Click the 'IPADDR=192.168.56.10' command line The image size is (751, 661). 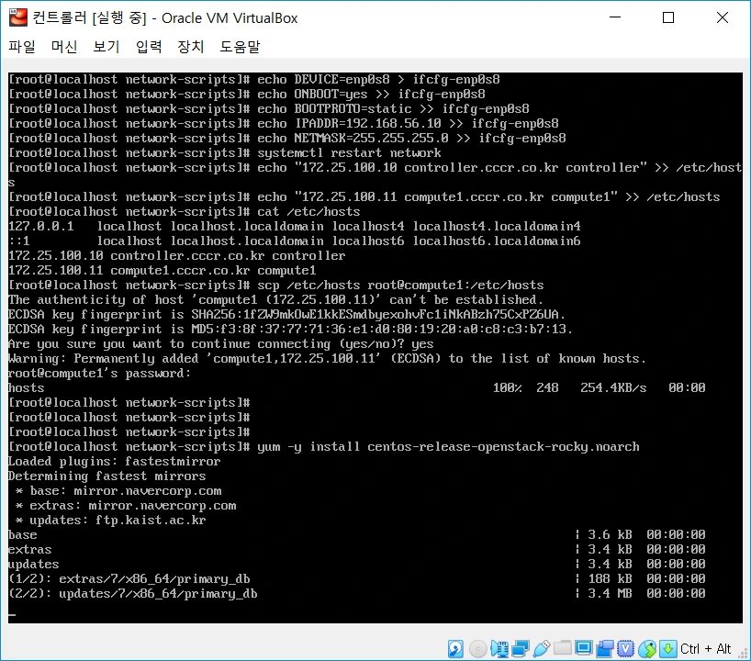pyautogui.click(x=284, y=124)
